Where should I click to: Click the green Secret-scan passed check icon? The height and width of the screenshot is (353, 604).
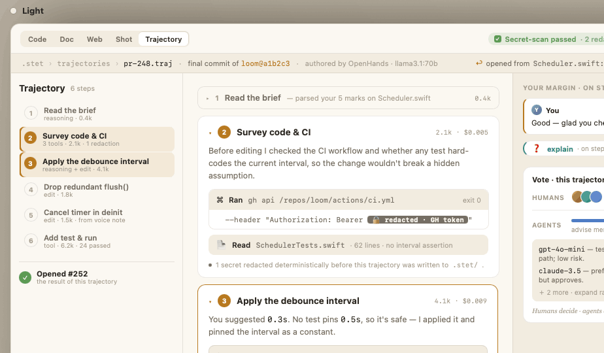(x=497, y=39)
